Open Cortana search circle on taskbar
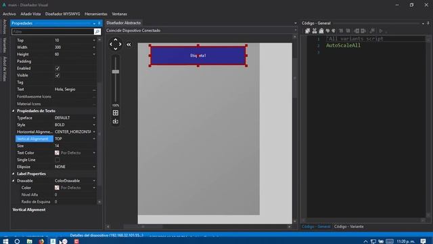433x244 pixels. tap(17, 241)
